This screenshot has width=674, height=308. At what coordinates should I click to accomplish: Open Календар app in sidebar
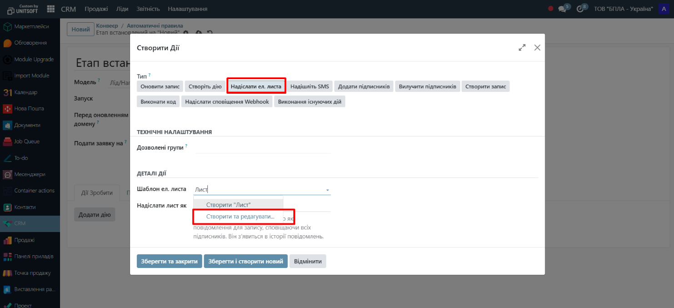(26, 92)
